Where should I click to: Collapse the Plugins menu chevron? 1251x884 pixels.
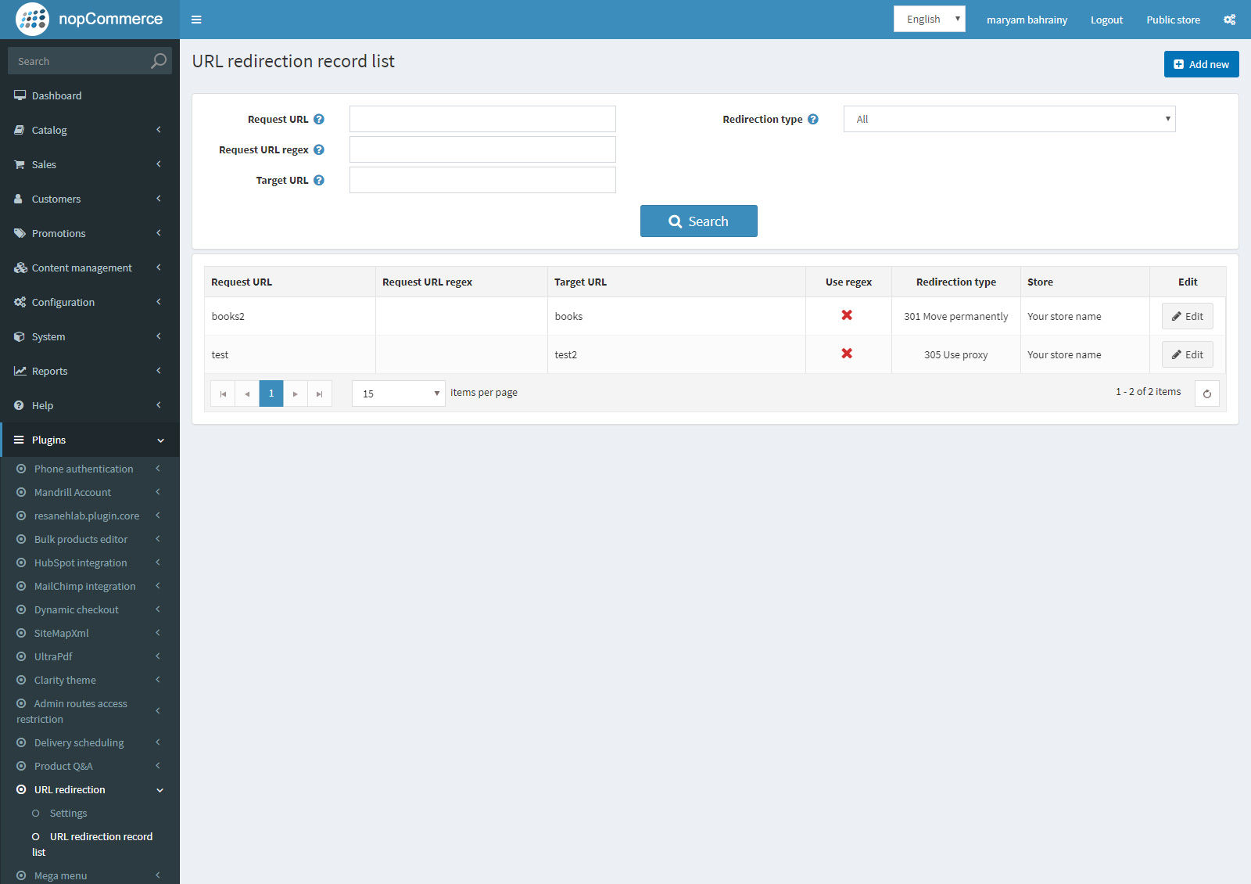(x=160, y=440)
